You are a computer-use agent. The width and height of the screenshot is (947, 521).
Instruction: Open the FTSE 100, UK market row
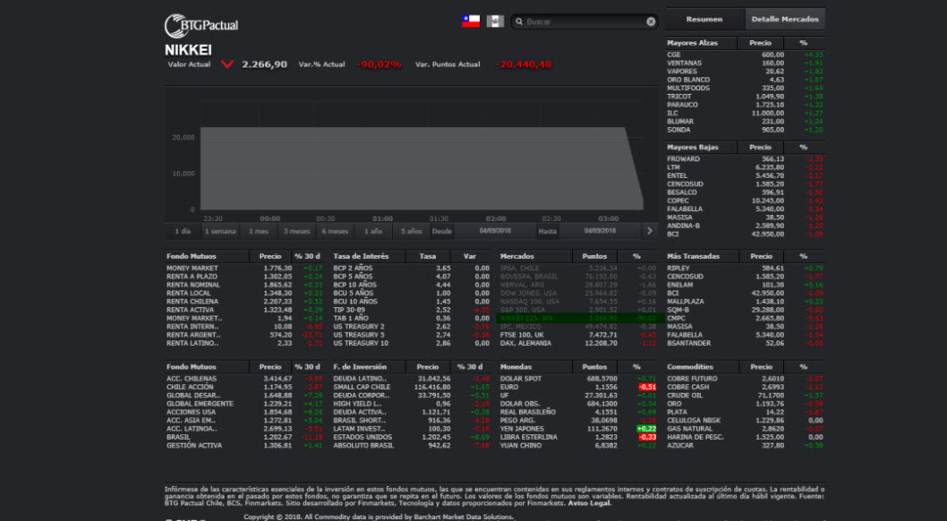(578, 335)
